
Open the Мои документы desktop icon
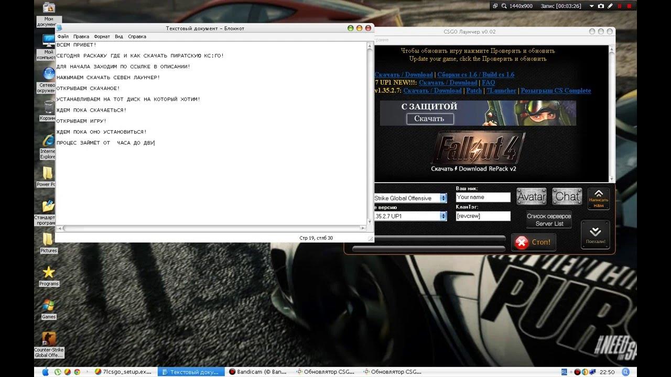(x=49, y=14)
